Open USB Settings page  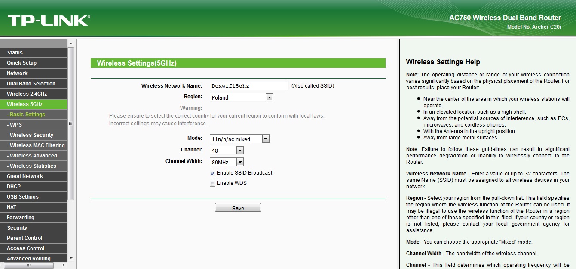click(34, 196)
